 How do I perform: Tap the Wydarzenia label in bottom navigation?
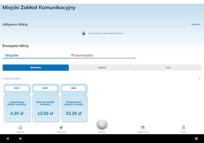point(143,132)
